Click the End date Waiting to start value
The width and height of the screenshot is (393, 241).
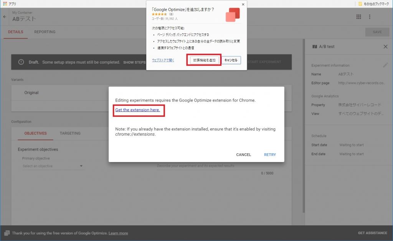tap(352, 154)
